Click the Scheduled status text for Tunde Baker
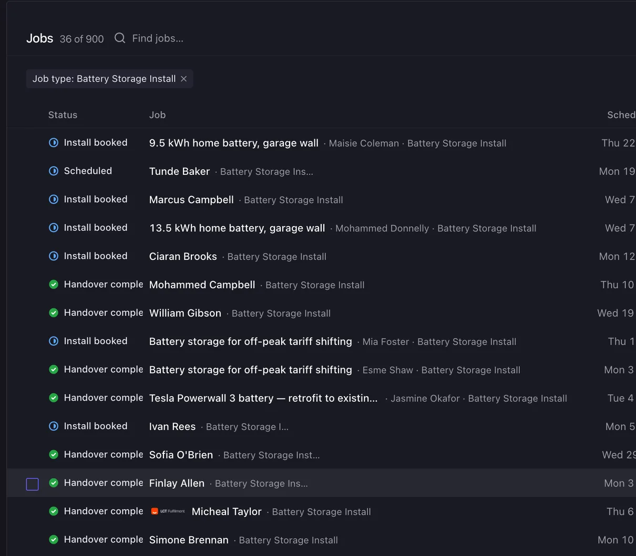Screen dimensions: 636x556 click(88, 171)
